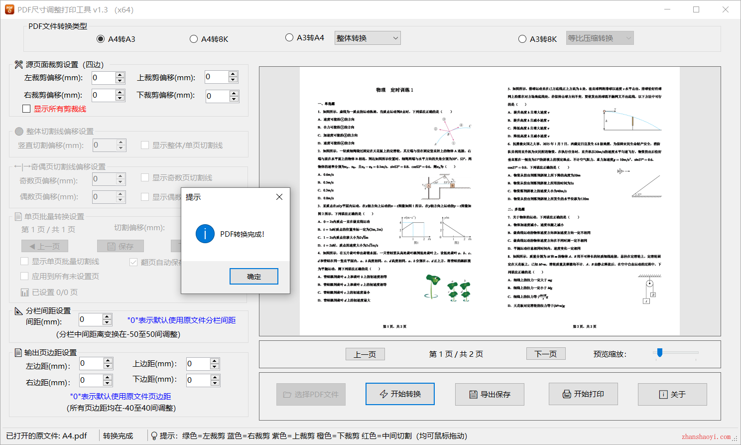Click the 开始打印 printer button
The image size is (741, 445).
click(583, 394)
